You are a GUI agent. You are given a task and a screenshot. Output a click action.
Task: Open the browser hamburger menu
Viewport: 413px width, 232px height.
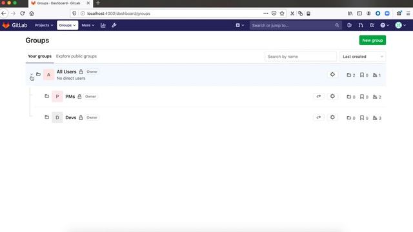tap(408, 14)
